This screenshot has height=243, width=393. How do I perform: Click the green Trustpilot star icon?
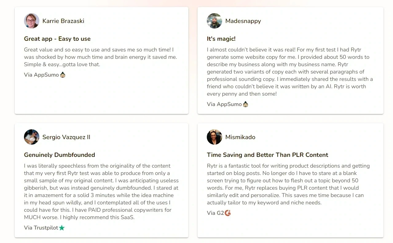(62, 228)
